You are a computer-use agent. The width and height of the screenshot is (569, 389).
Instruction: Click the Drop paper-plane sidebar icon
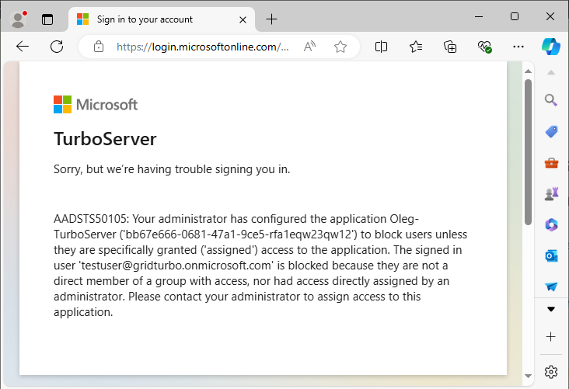551,287
